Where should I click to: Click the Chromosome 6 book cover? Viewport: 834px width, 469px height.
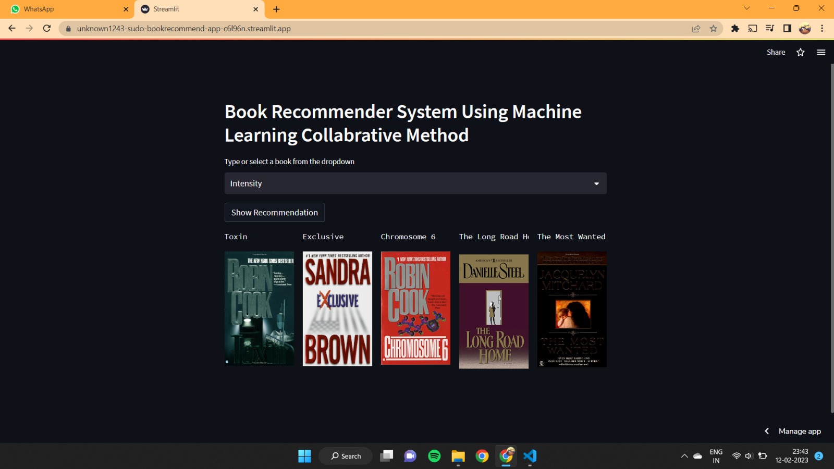pos(415,308)
